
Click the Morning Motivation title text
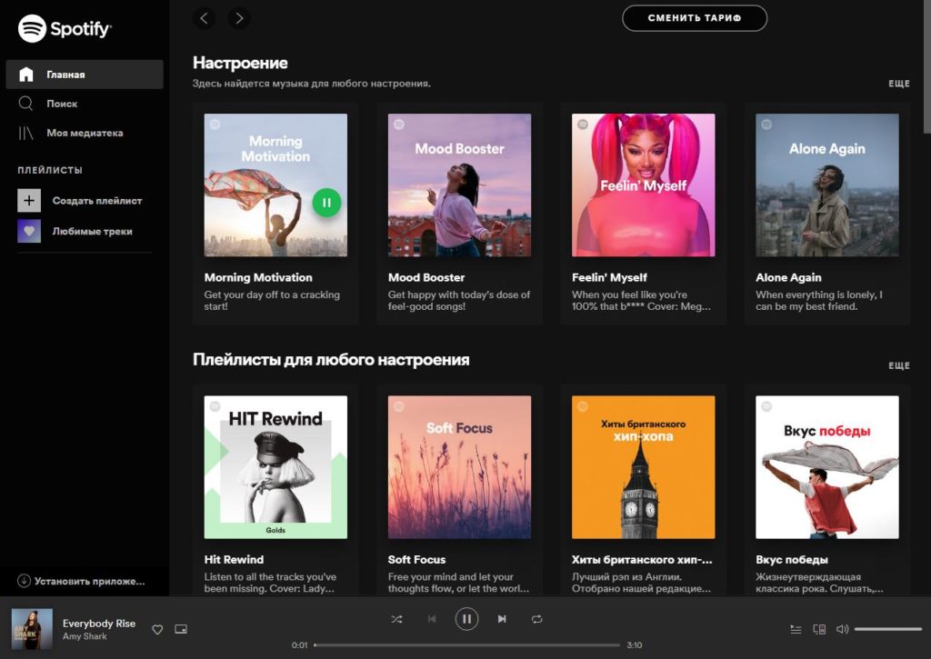258,277
